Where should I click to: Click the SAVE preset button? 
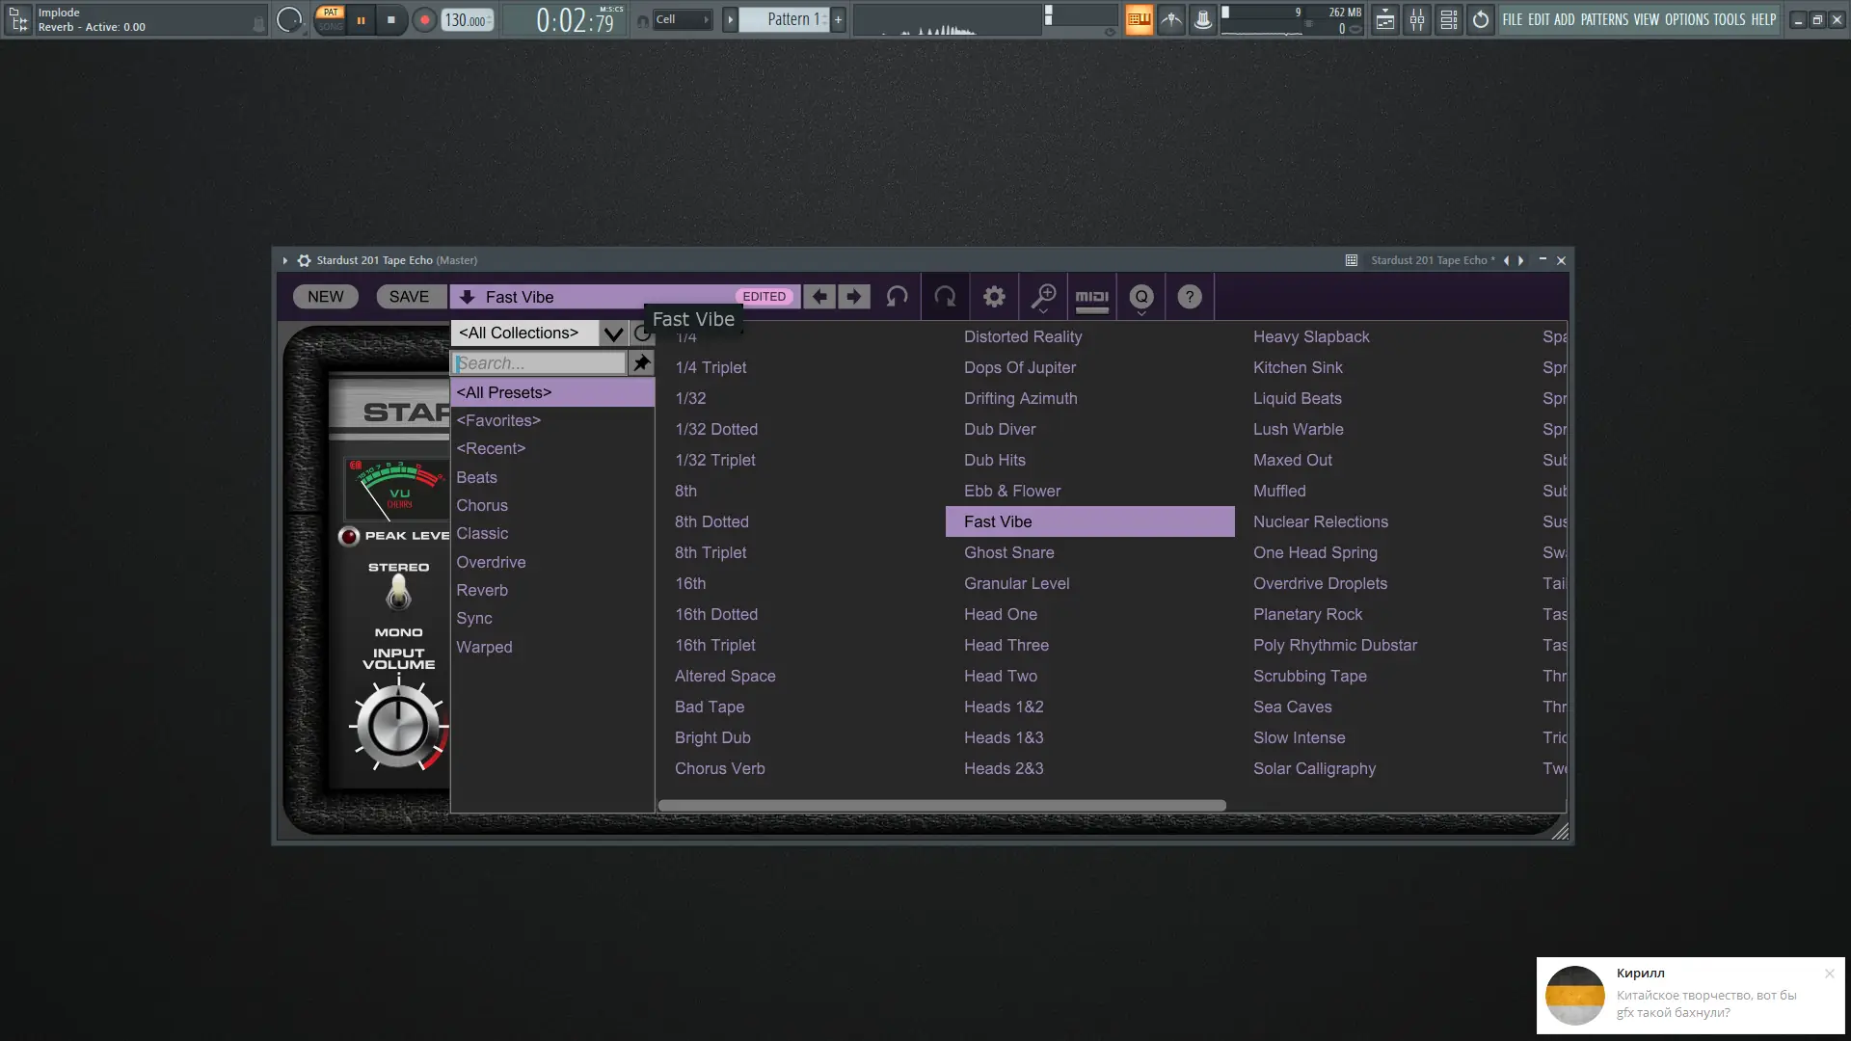(409, 297)
